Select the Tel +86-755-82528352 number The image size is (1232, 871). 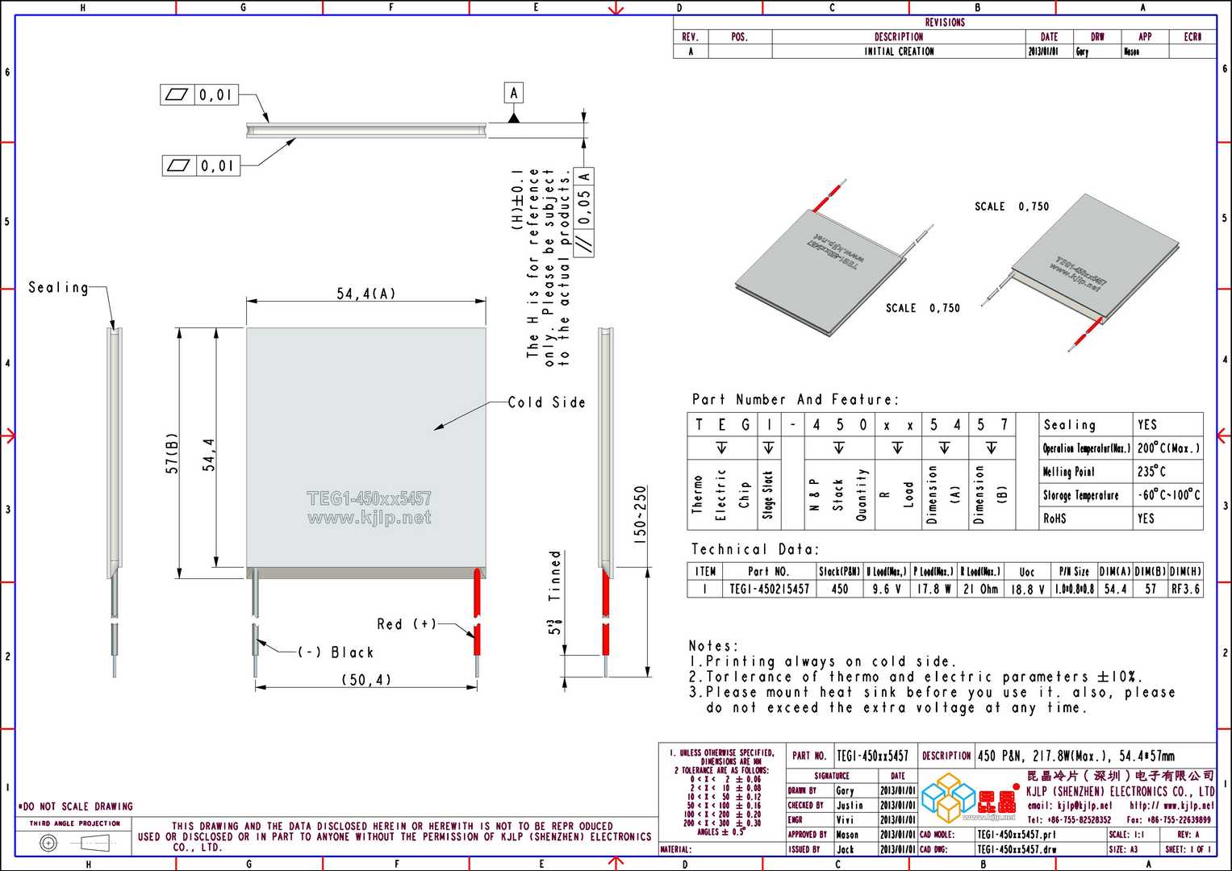point(1069,820)
